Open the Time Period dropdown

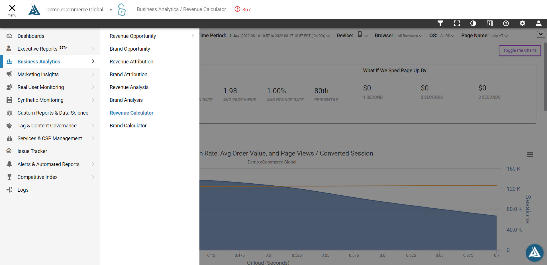pos(279,36)
